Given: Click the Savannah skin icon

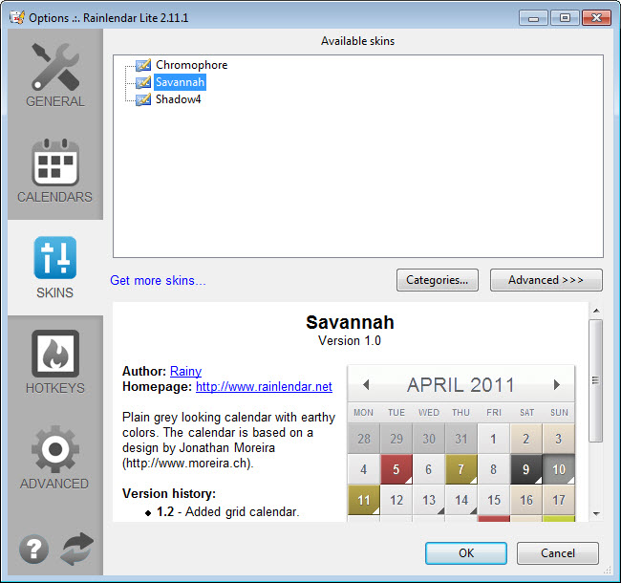Looking at the screenshot, I should point(143,82).
